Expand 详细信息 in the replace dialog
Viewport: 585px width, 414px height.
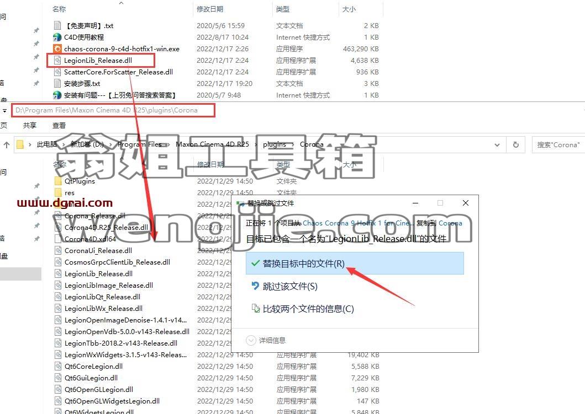coord(266,340)
